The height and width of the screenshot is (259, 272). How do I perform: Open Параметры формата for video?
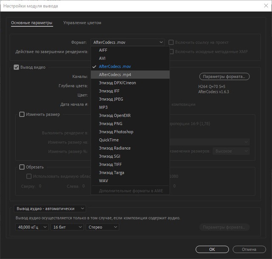224,77
